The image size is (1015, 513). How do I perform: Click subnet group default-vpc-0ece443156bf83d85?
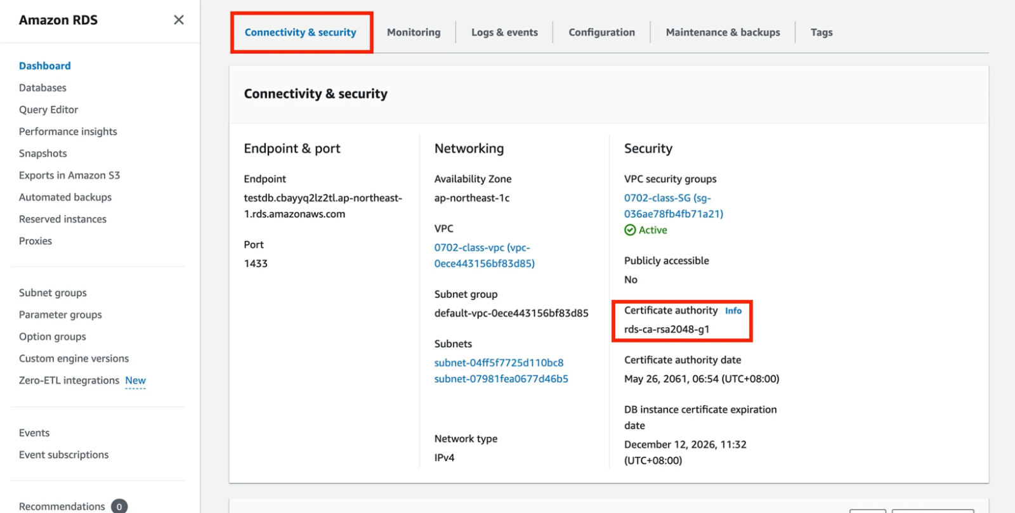point(511,313)
